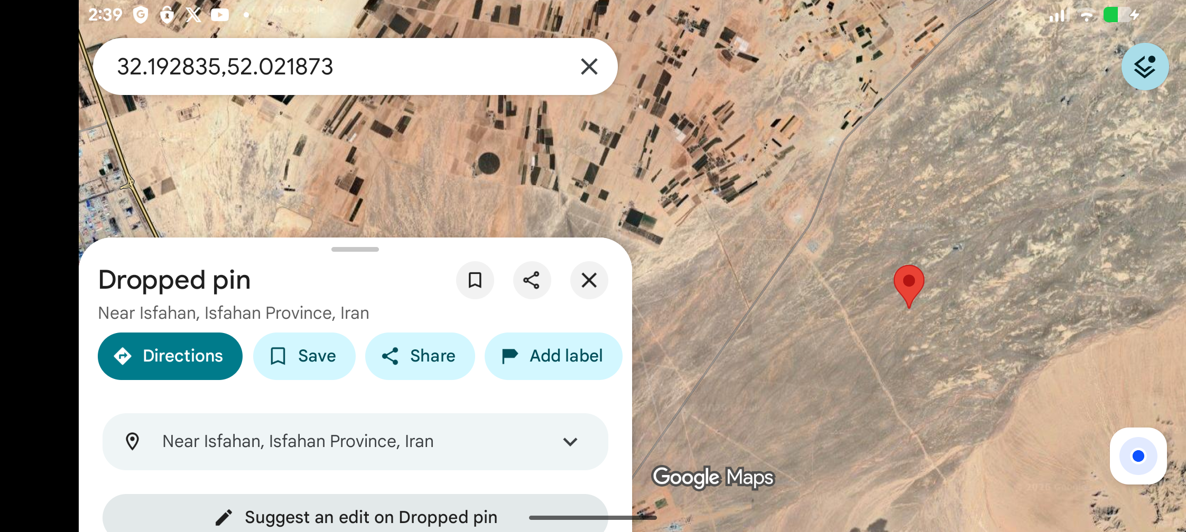Open the map layers selector

(1145, 67)
